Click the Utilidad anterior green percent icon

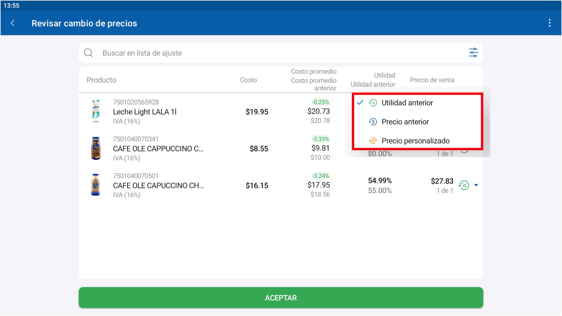pos(373,103)
